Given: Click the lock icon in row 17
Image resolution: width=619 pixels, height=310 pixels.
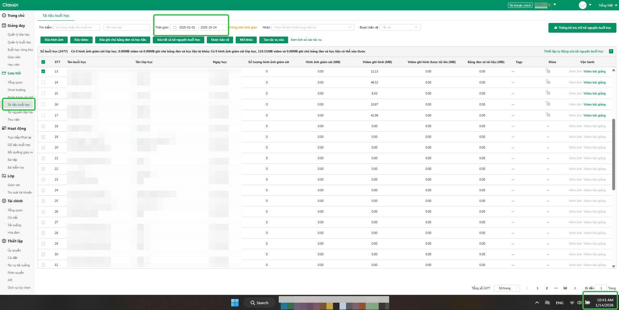Looking at the screenshot, I should click(x=548, y=115).
